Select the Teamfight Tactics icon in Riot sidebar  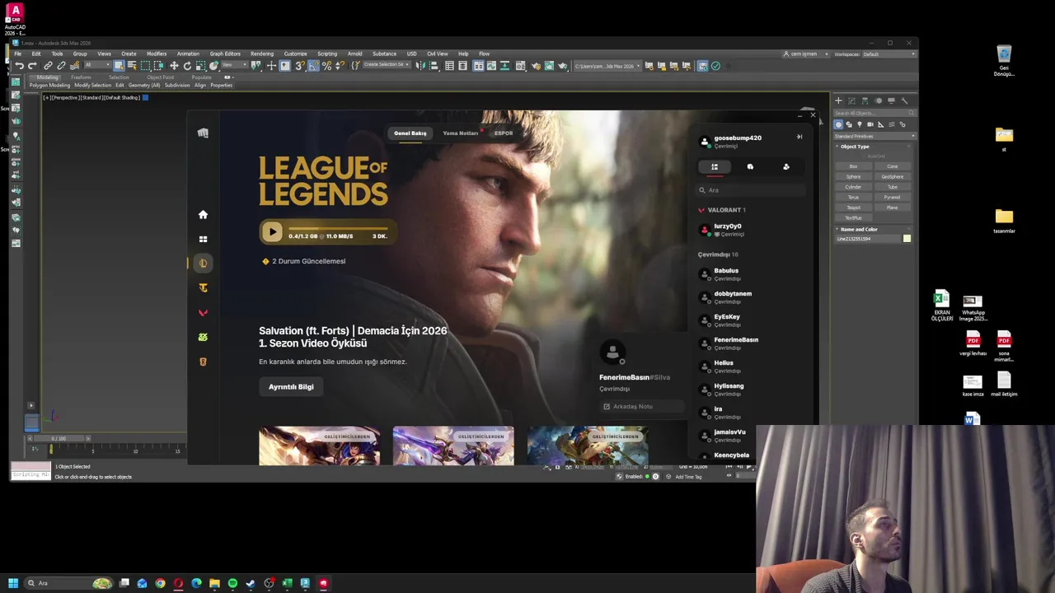[x=203, y=288]
